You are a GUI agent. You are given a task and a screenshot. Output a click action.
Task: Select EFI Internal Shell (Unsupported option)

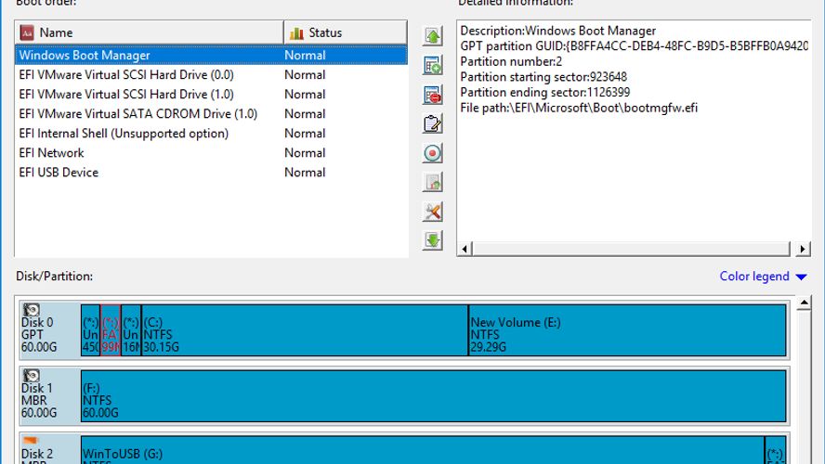point(211,133)
